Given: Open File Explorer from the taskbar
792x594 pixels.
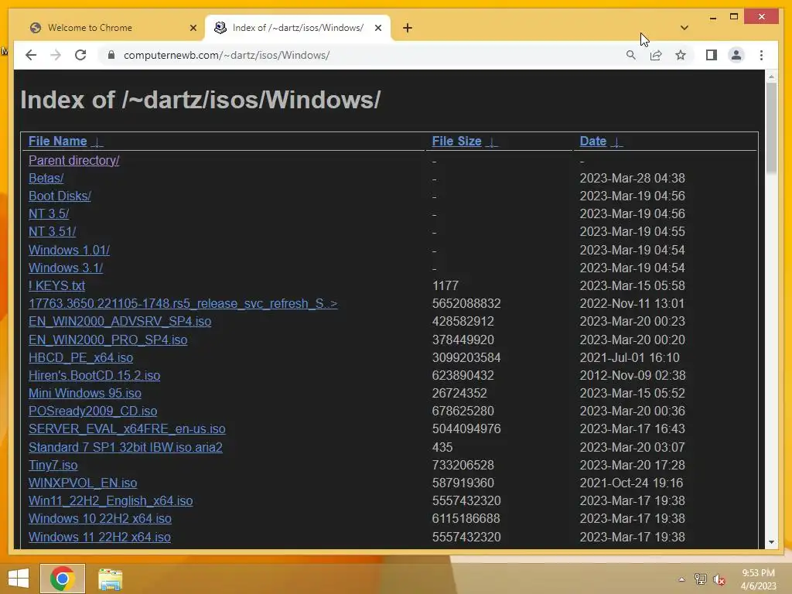Looking at the screenshot, I should pyautogui.click(x=110, y=579).
